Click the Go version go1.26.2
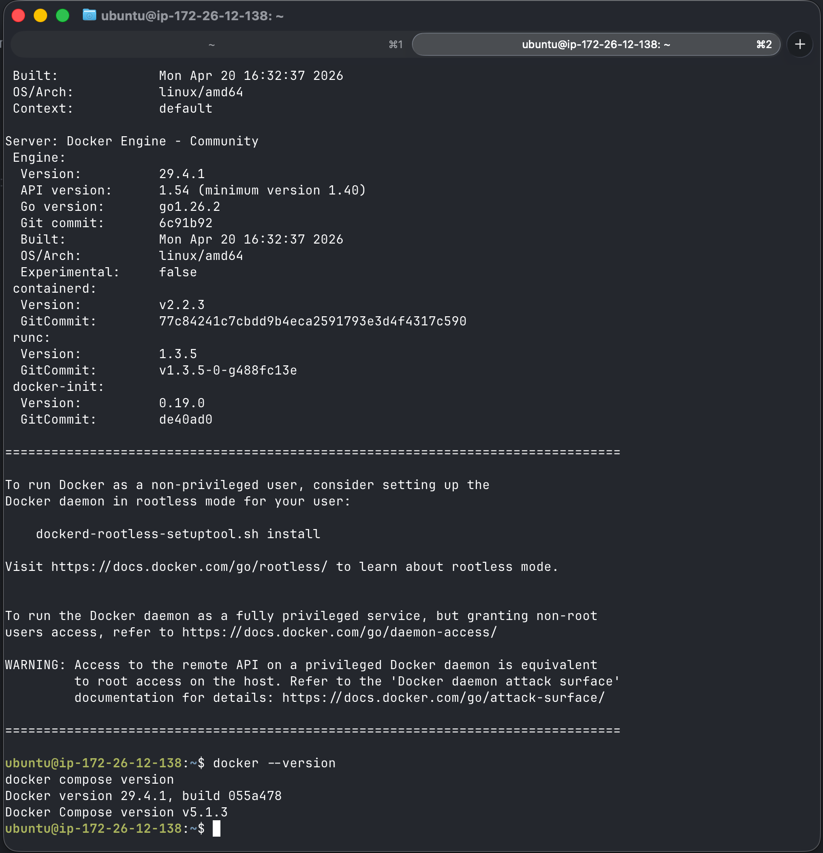The image size is (823, 853). 190,207
